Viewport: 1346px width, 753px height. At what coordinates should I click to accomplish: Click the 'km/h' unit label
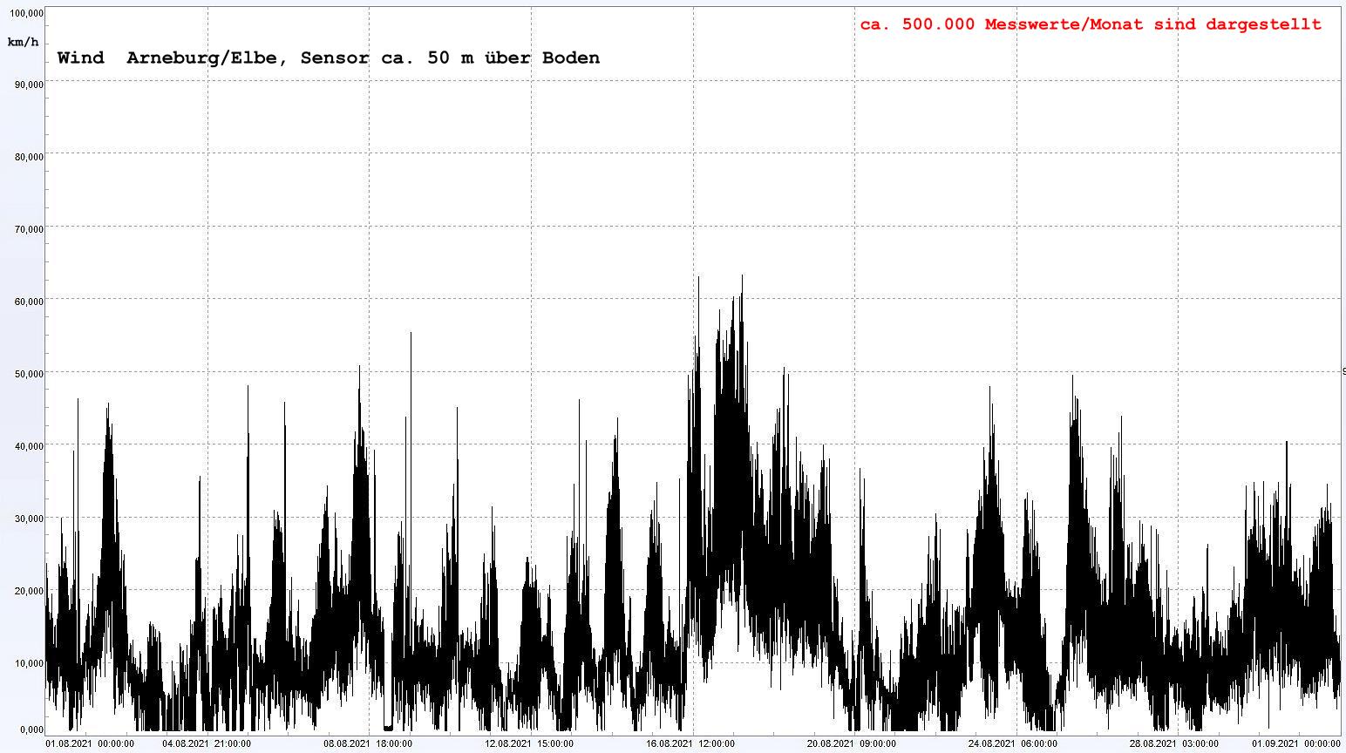click(23, 42)
